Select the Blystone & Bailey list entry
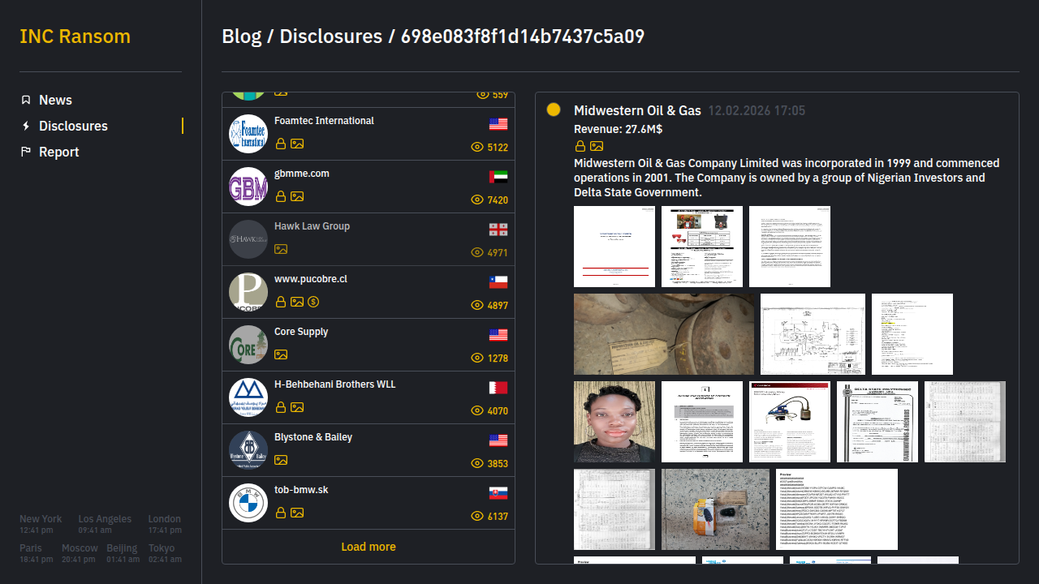This screenshot has height=584, width=1039. click(313, 437)
